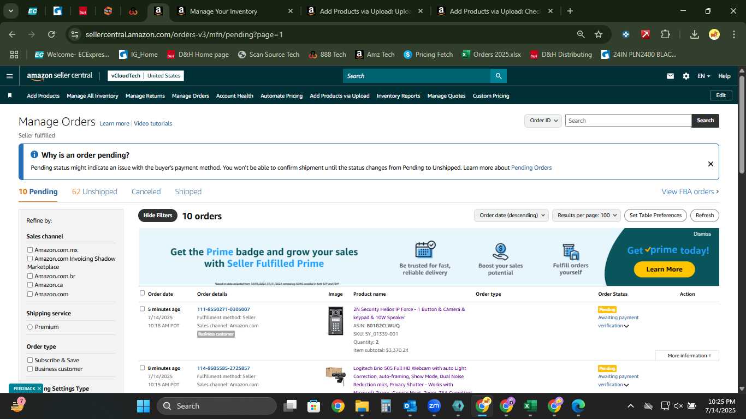The height and width of the screenshot is (419, 746).
Task: Click the Refresh orders button
Action: click(704, 216)
